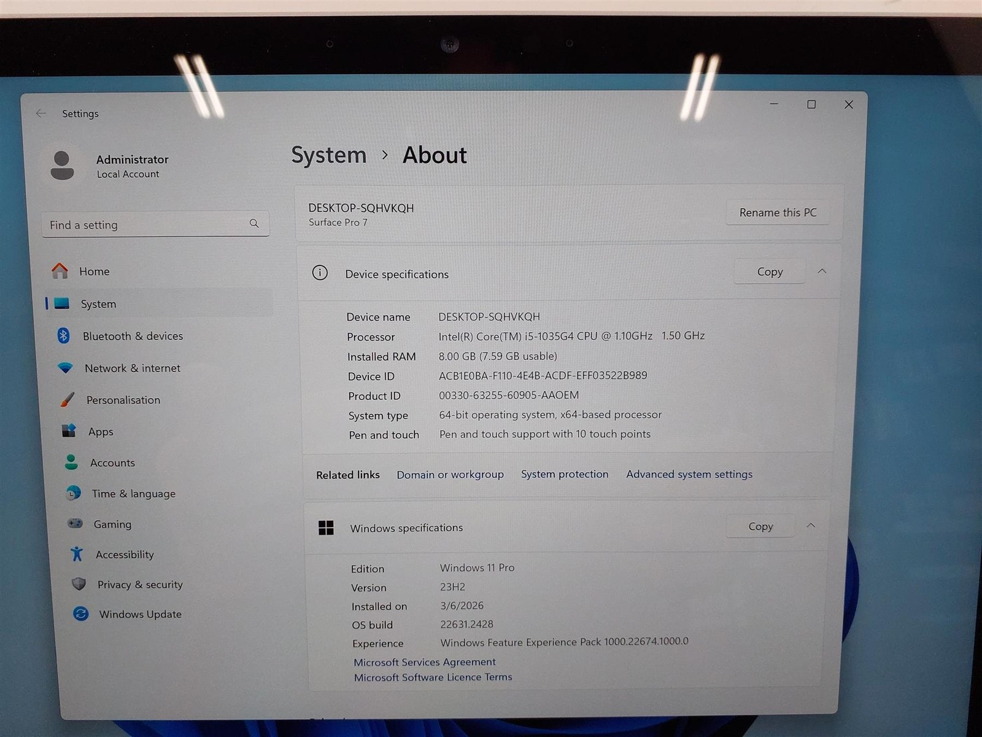Click the Product ID value 00330-63255-60905-AAOEM
The width and height of the screenshot is (982, 737).
(x=509, y=395)
